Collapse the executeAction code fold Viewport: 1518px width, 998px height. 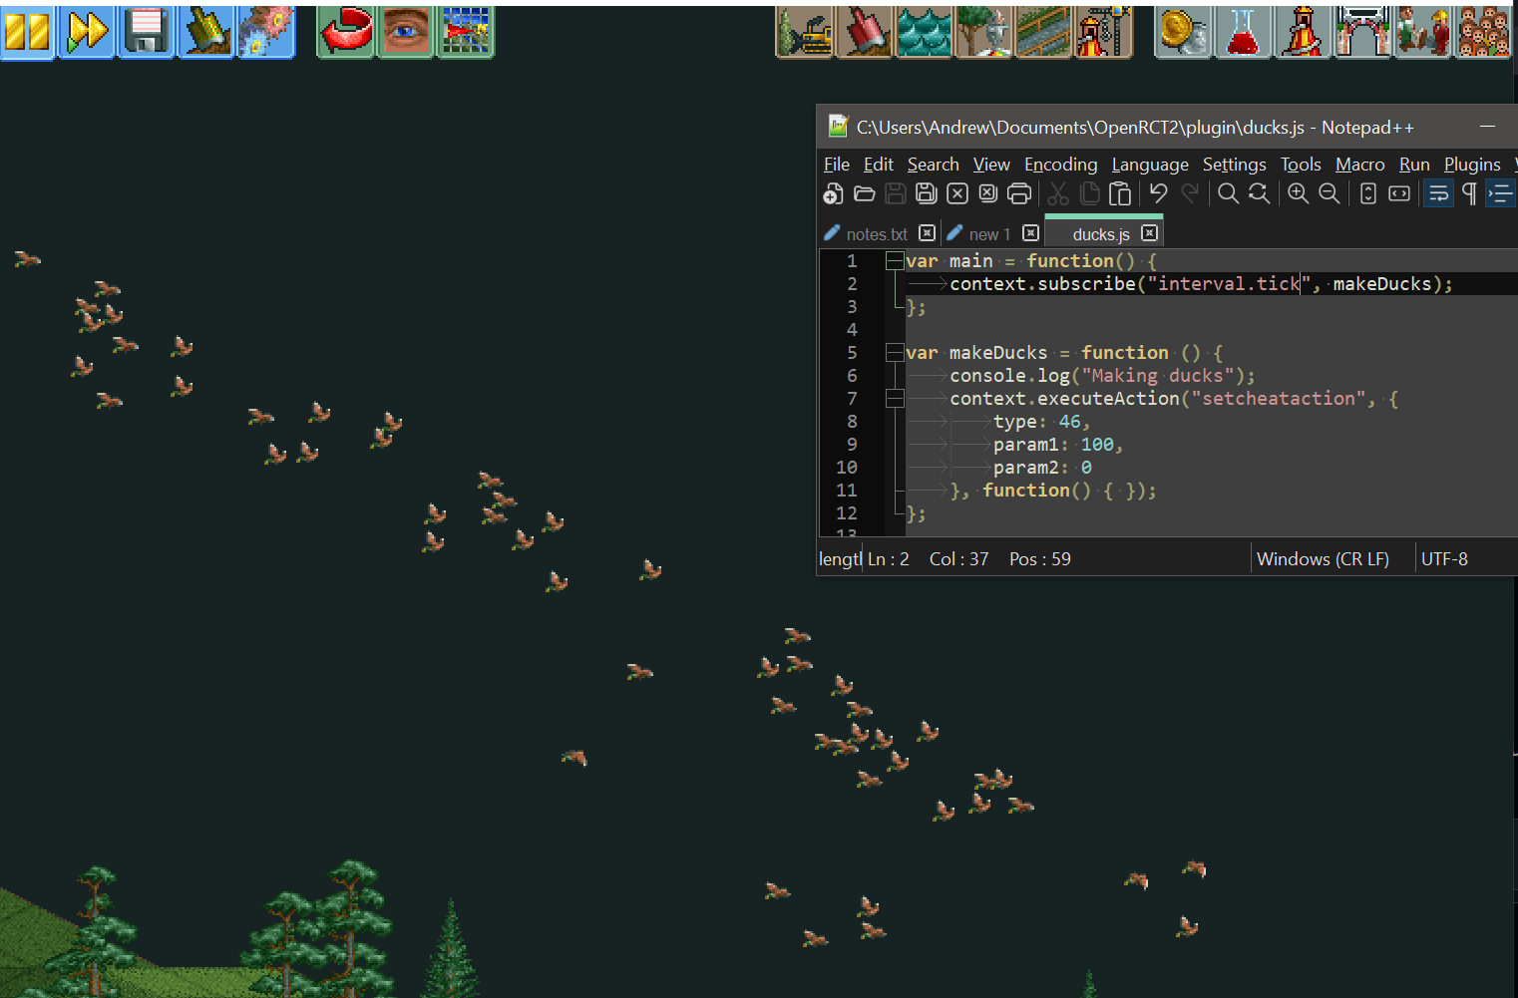point(895,398)
